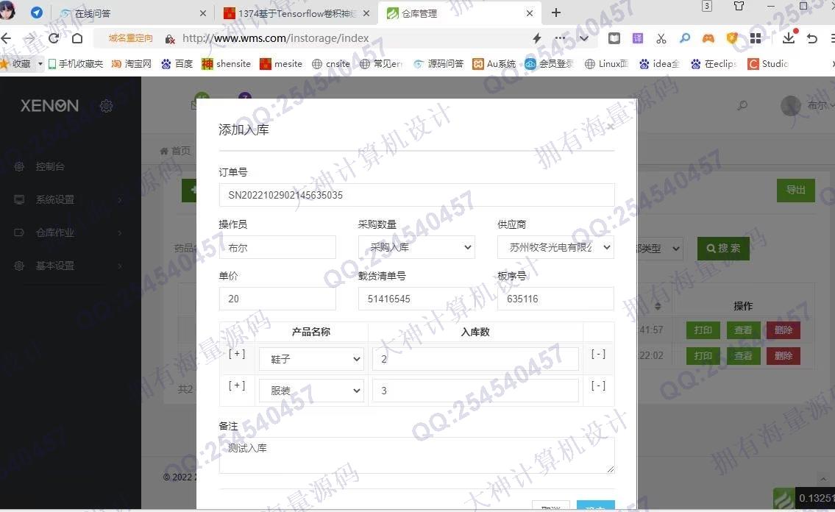835x512 pixels.
Task: Close the 仓库管理 tab
Action: point(530,13)
